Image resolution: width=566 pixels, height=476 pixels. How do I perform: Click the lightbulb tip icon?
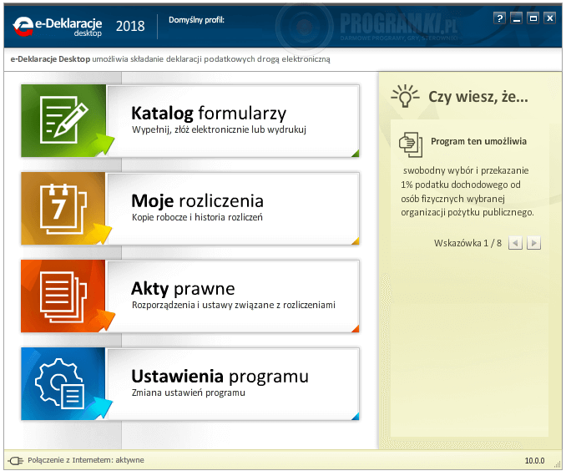[405, 96]
